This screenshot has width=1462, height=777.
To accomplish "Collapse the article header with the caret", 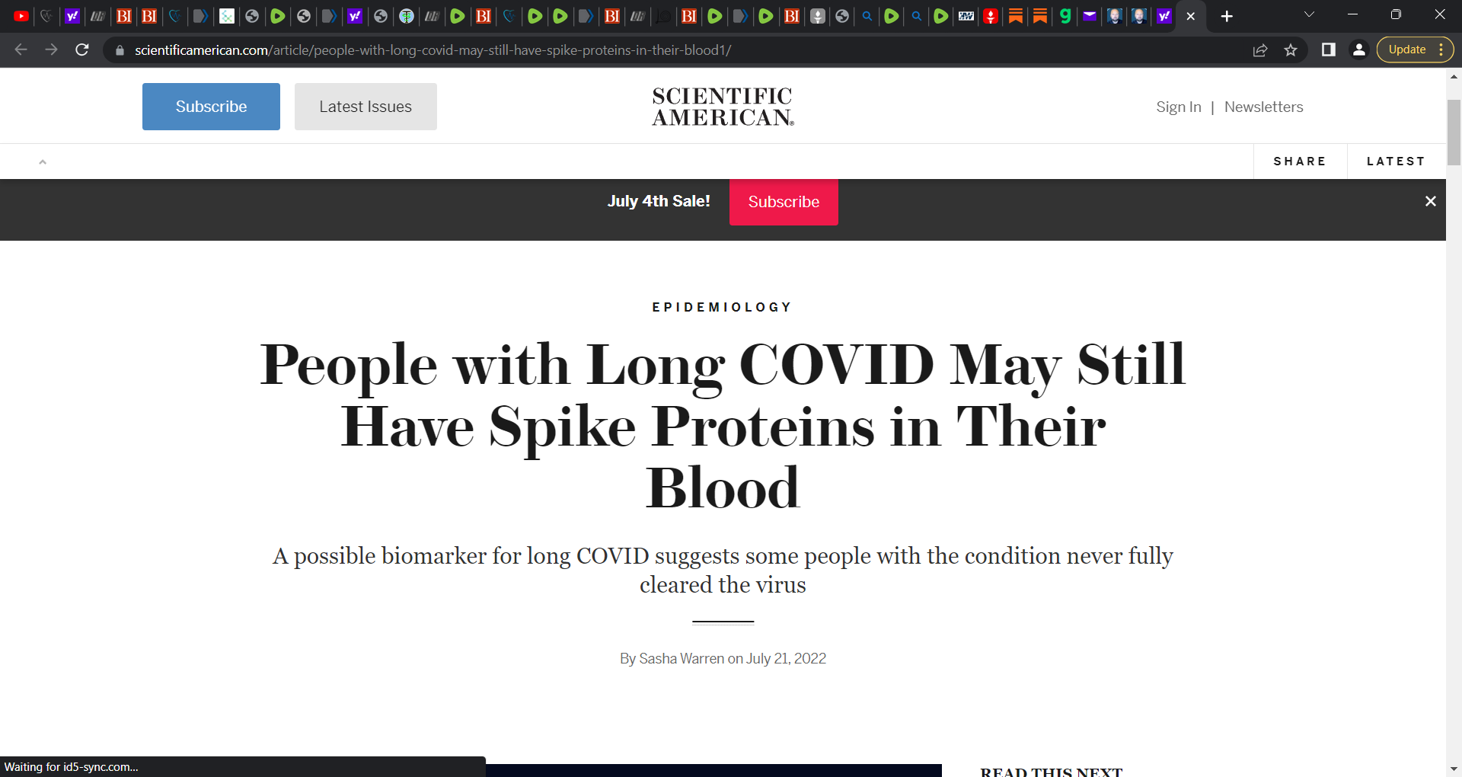I will [x=43, y=161].
